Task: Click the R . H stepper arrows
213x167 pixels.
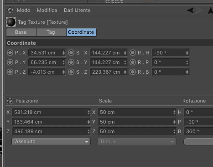Action: pyautogui.click(x=187, y=53)
